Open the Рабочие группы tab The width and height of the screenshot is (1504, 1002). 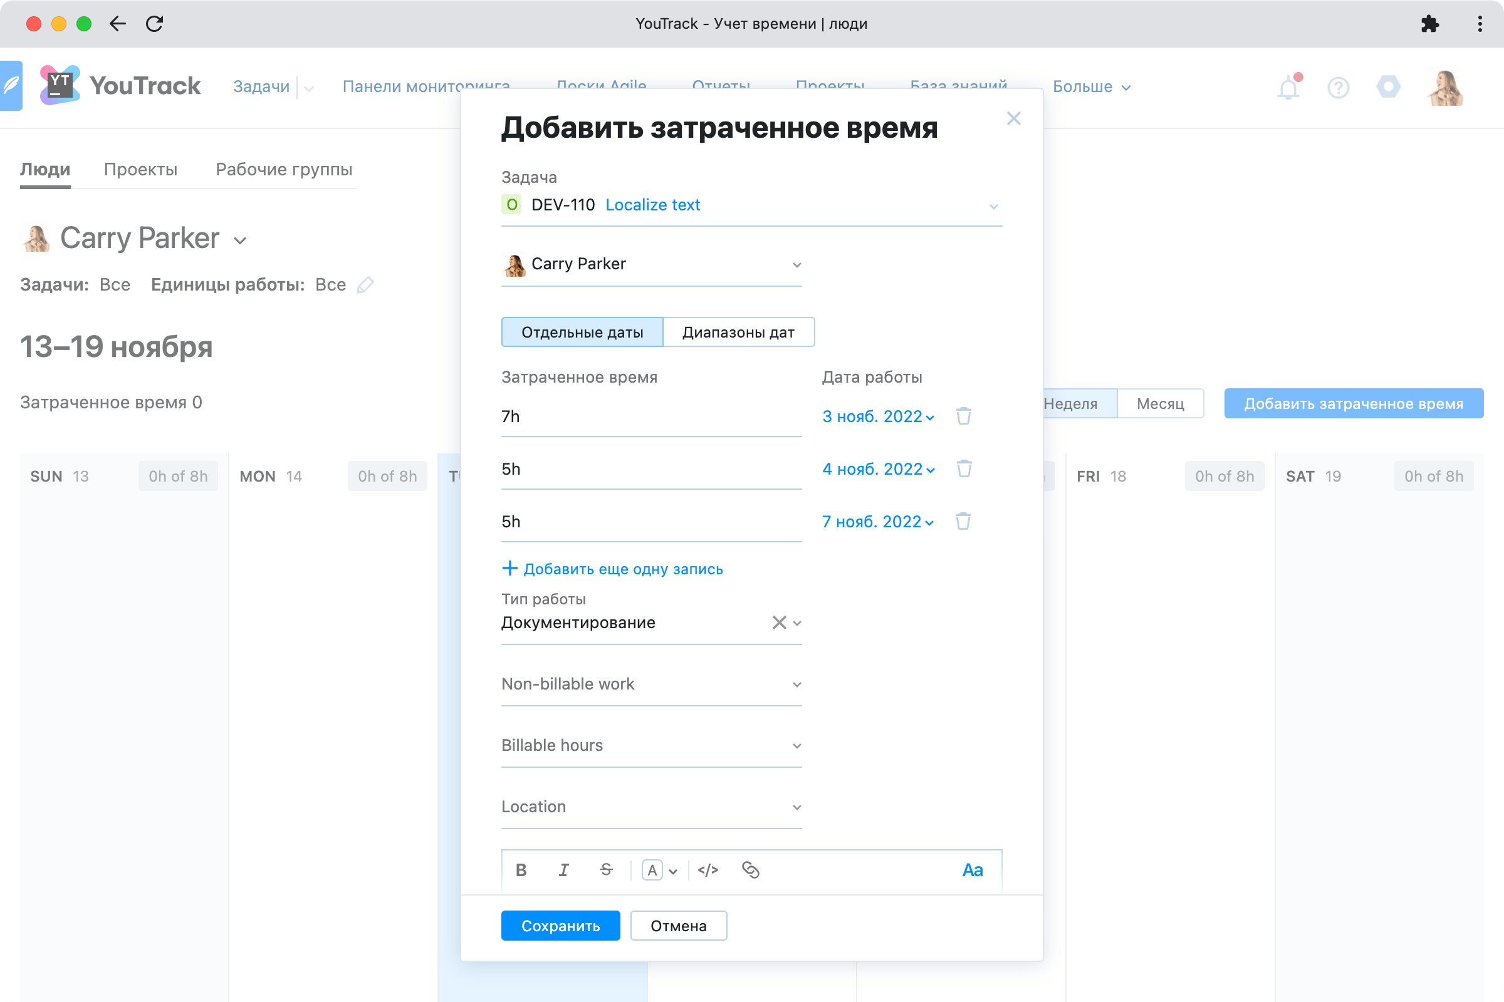(x=283, y=169)
